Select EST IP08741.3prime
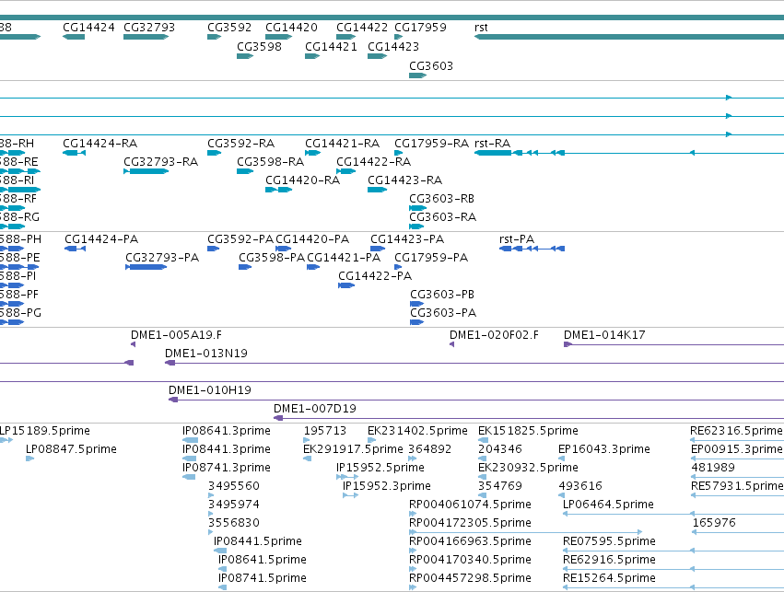 point(227,468)
